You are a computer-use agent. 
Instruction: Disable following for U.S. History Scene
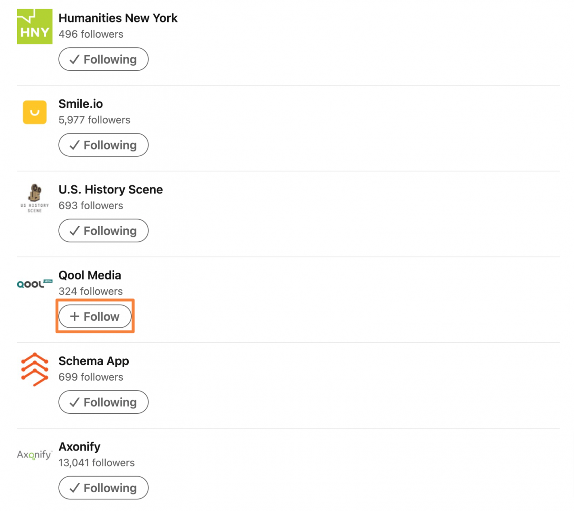coord(103,231)
